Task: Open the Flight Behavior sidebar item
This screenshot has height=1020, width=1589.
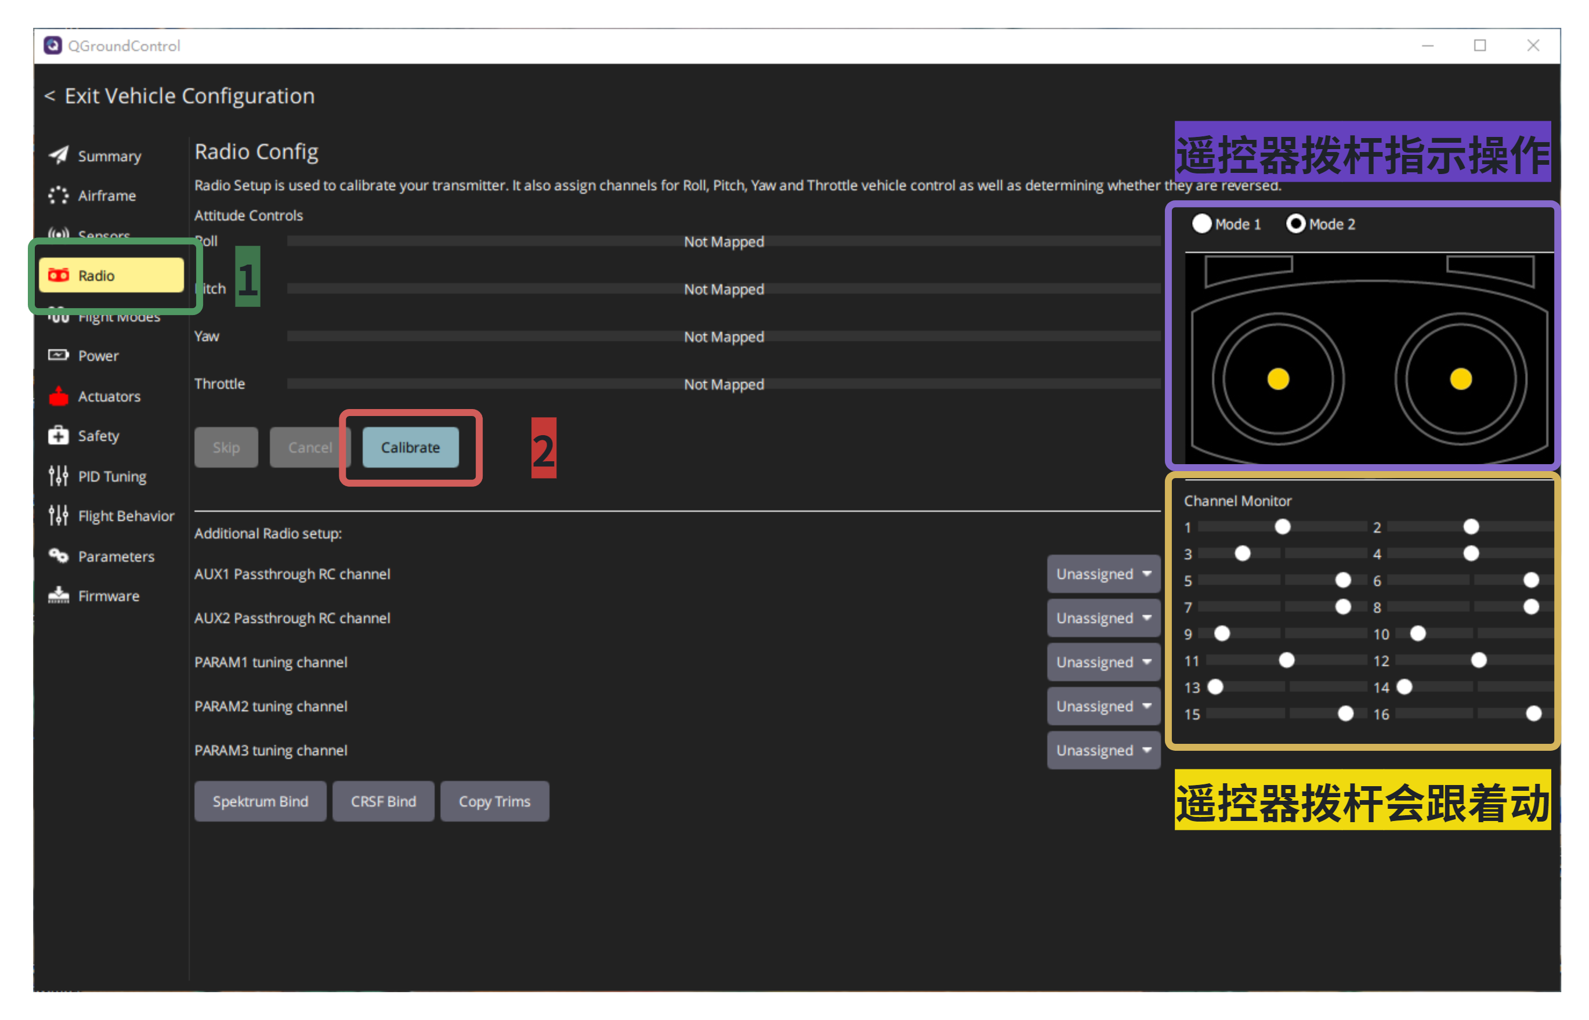Action: [x=111, y=515]
